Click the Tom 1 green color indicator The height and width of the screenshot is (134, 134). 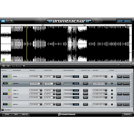click(10, 90)
